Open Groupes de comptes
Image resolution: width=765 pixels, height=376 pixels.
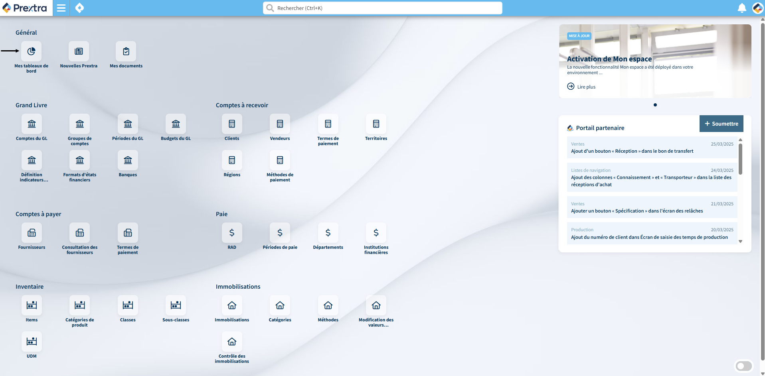tap(80, 124)
